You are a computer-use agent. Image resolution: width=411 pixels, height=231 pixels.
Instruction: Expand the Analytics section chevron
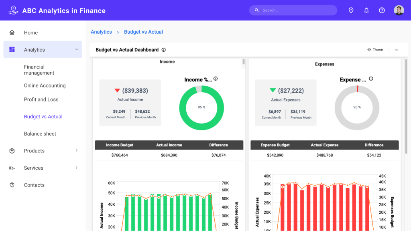click(76, 49)
